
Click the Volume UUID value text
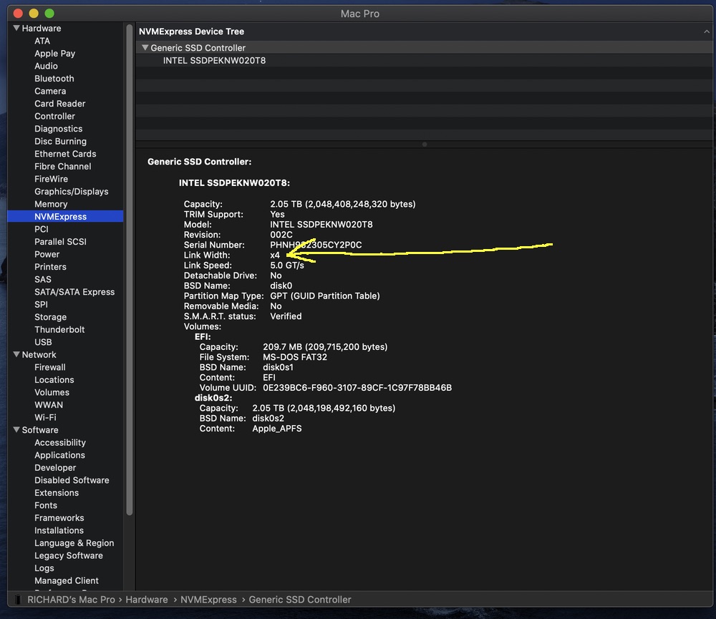pos(357,388)
